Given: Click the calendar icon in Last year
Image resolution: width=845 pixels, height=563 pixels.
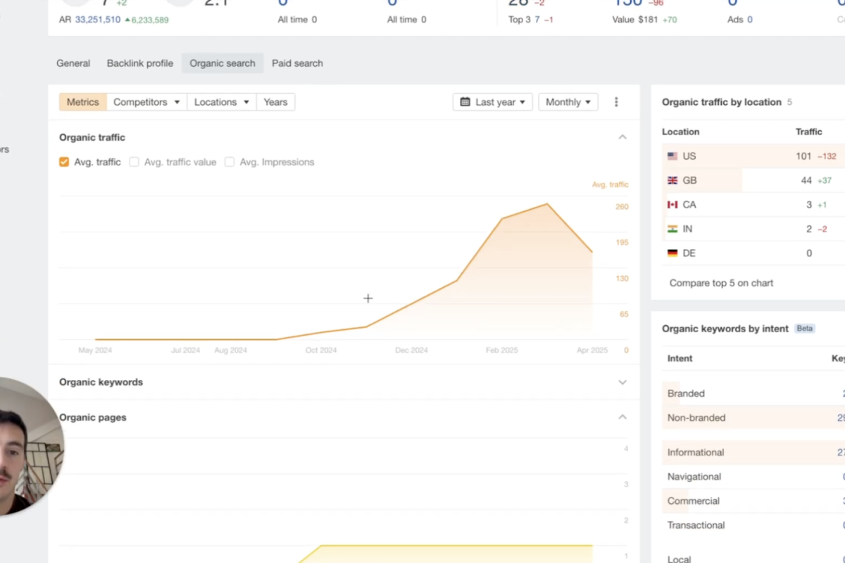Looking at the screenshot, I should pos(465,102).
